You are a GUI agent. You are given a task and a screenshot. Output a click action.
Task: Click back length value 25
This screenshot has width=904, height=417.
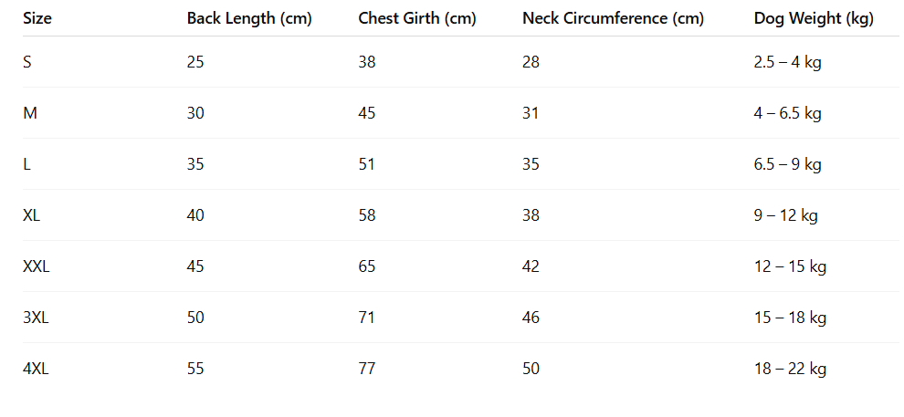tap(195, 62)
